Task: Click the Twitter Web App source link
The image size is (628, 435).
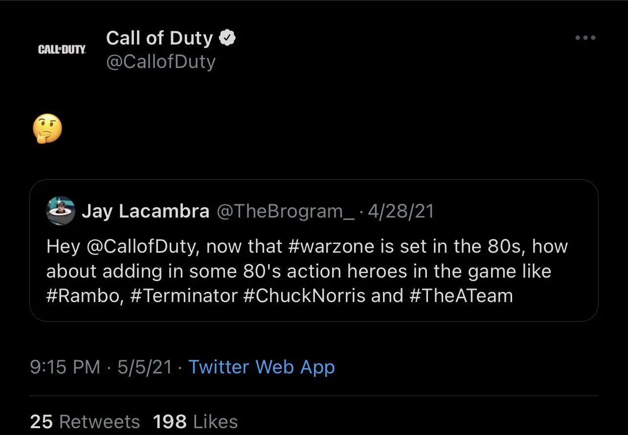Action: pyautogui.click(x=262, y=367)
